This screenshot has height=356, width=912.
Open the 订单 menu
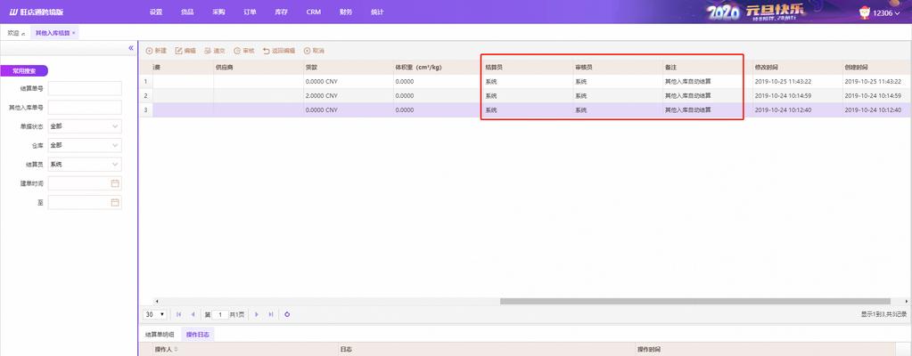pyautogui.click(x=251, y=12)
